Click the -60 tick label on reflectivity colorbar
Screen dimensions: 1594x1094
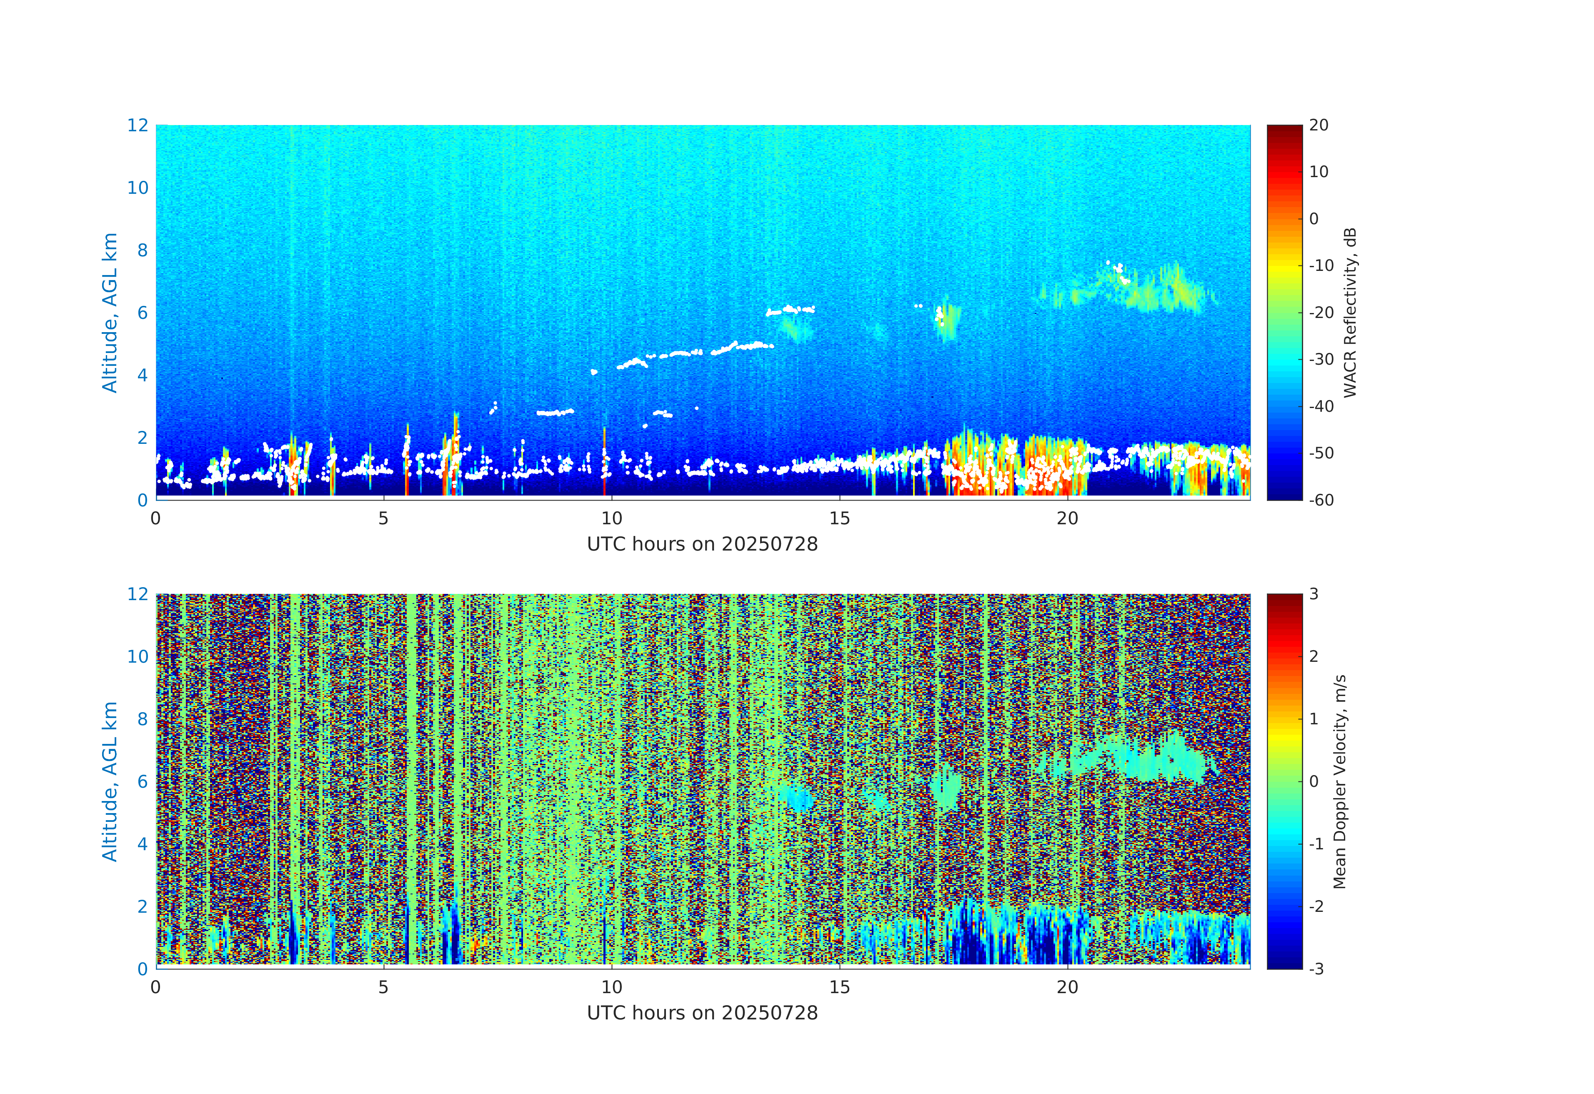[1321, 500]
